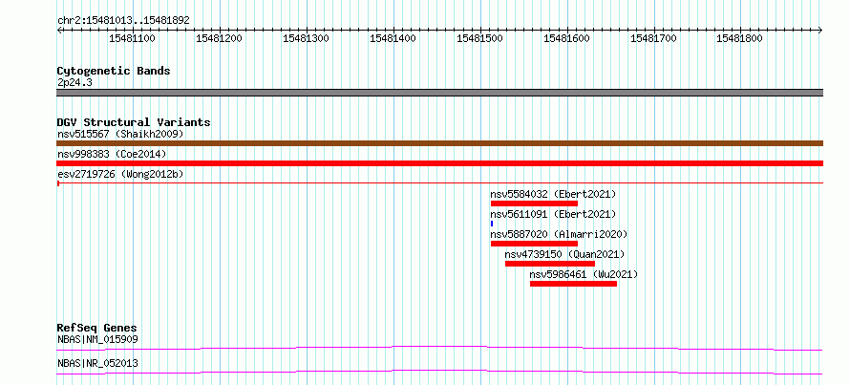Viewport: 850px width, 385px height.
Task: Select the red bar under nsv5986461
Action: [x=573, y=284]
